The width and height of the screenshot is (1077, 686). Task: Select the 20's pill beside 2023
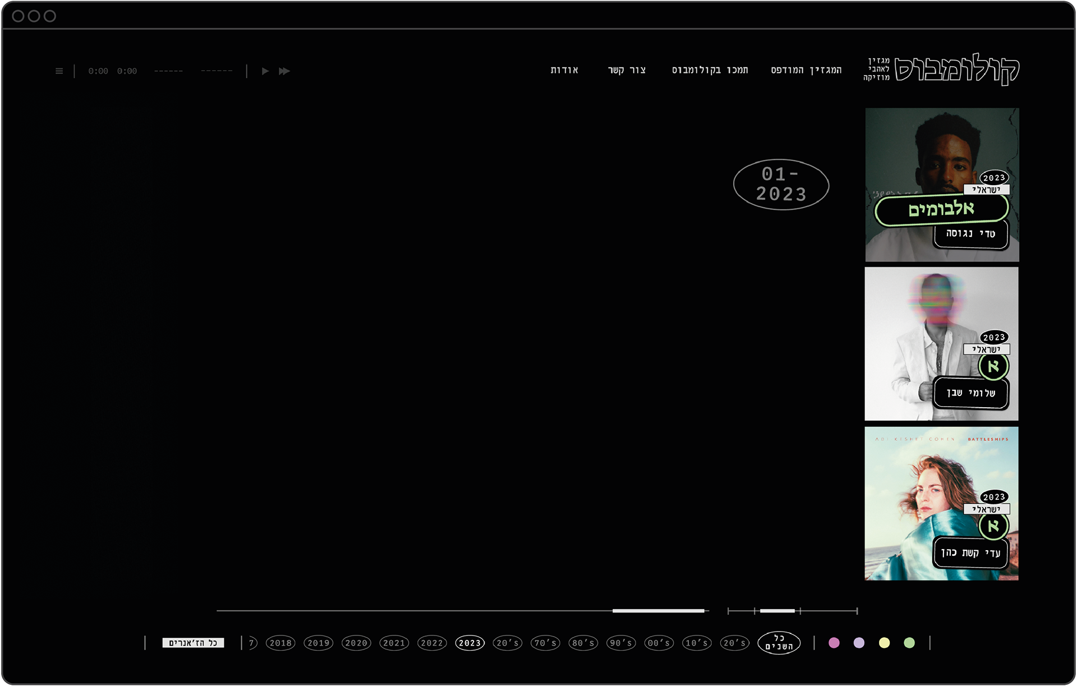pyautogui.click(x=508, y=643)
